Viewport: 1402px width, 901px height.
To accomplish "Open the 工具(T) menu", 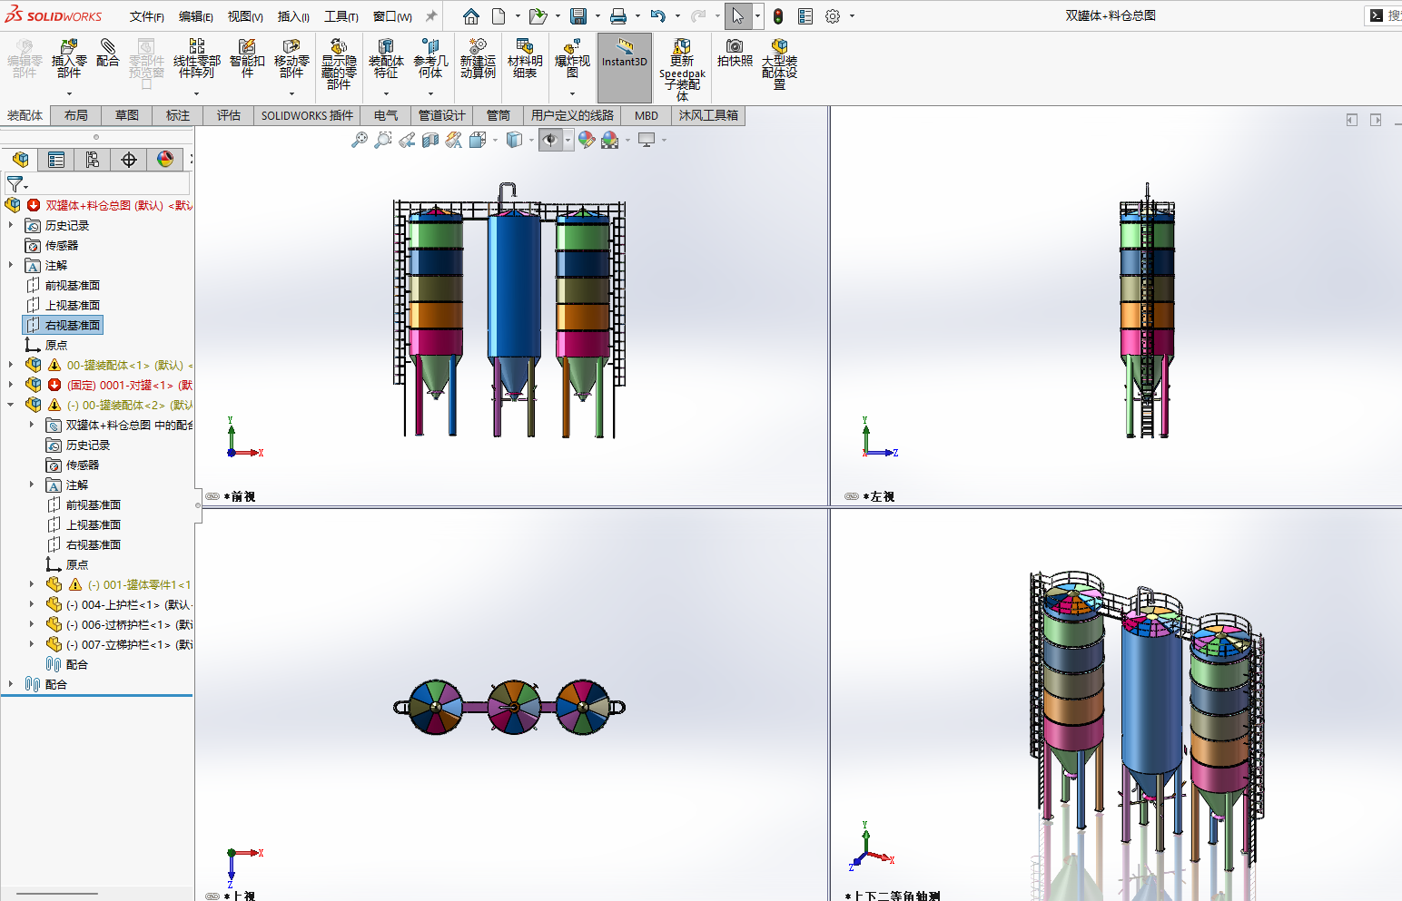I will 341,16.
